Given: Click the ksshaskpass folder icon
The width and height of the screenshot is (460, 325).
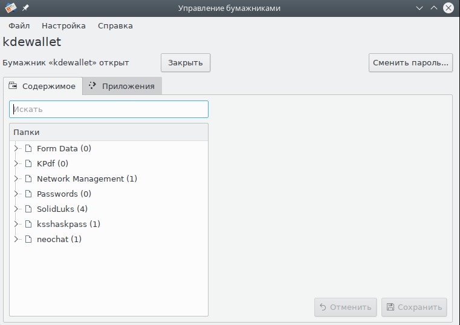Looking at the screenshot, I should point(28,224).
